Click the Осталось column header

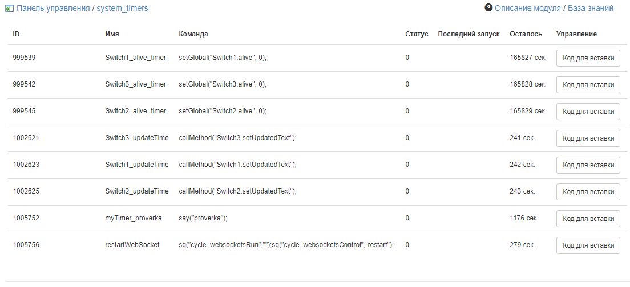point(526,34)
